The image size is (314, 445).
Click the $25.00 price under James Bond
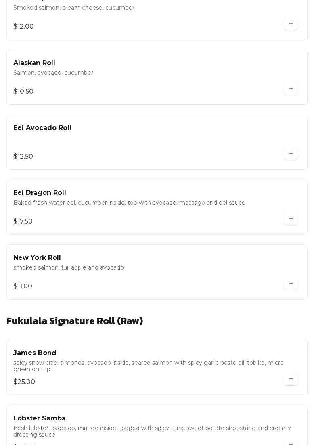[x=24, y=382]
